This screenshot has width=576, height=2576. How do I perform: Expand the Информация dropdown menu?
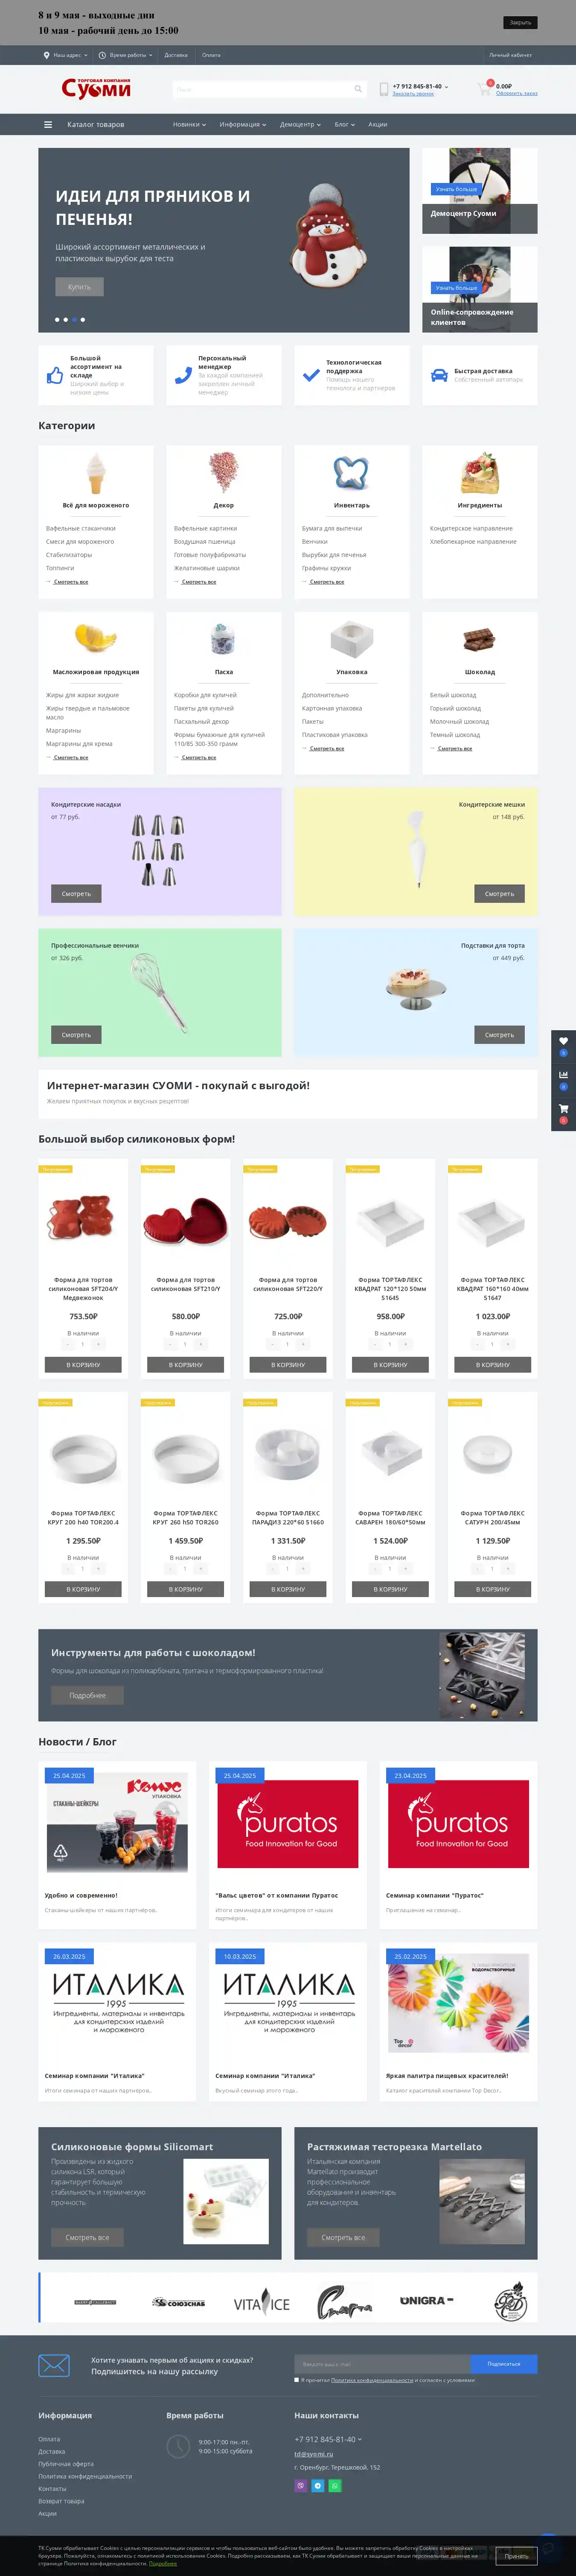243,125
